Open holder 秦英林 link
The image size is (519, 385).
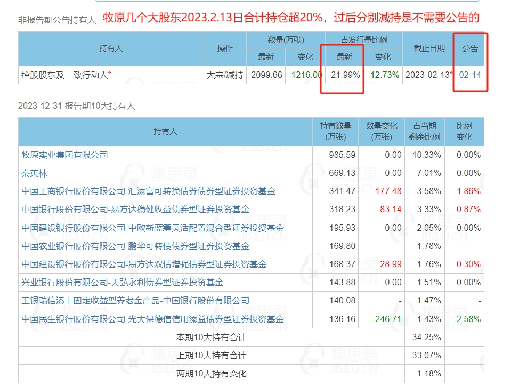(x=35, y=173)
